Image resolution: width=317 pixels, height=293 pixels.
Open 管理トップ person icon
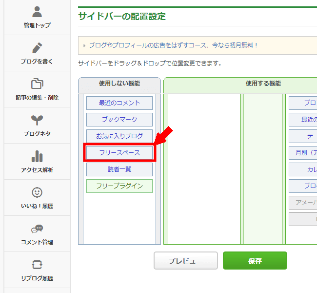pyautogui.click(x=37, y=12)
